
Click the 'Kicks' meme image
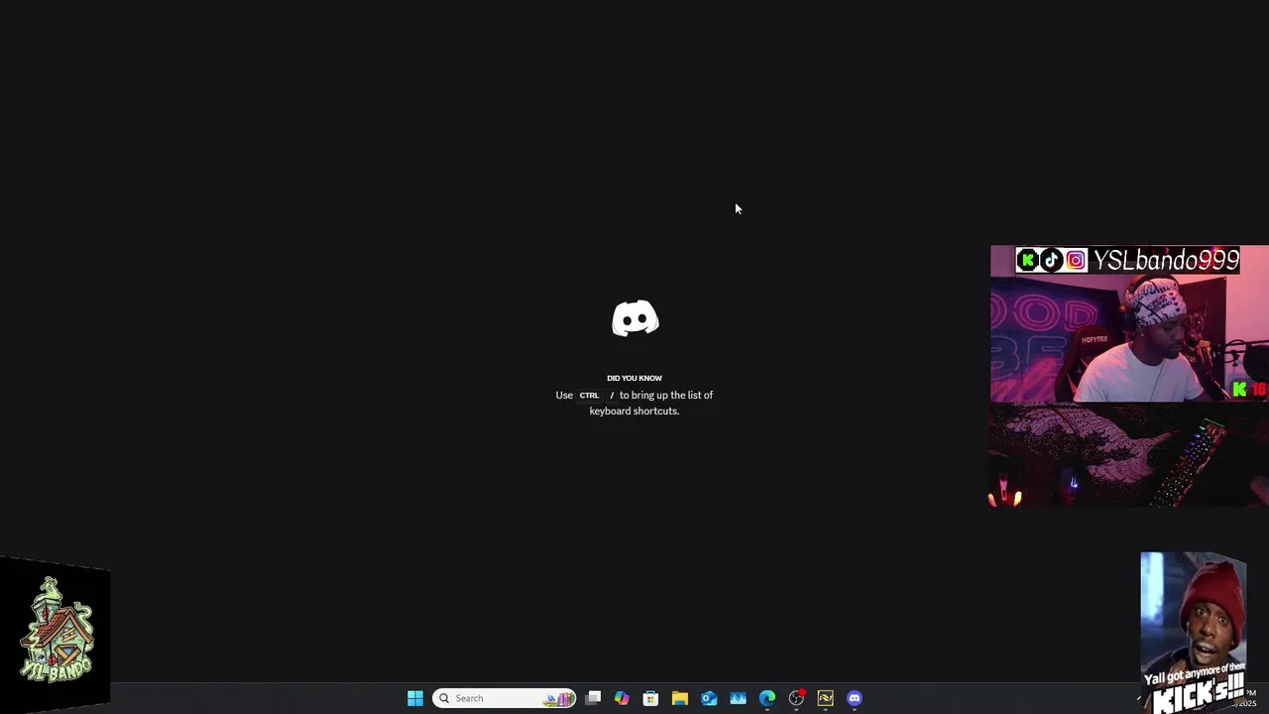1194,632
